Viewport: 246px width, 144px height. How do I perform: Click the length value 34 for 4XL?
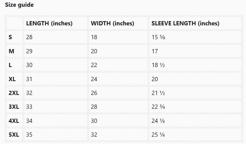click(x=29, y=121)
